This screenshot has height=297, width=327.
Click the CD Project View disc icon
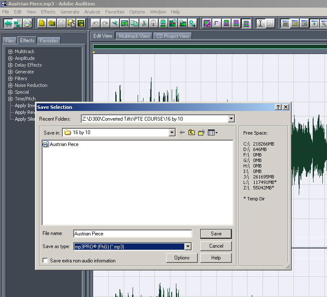click(27, 23)
